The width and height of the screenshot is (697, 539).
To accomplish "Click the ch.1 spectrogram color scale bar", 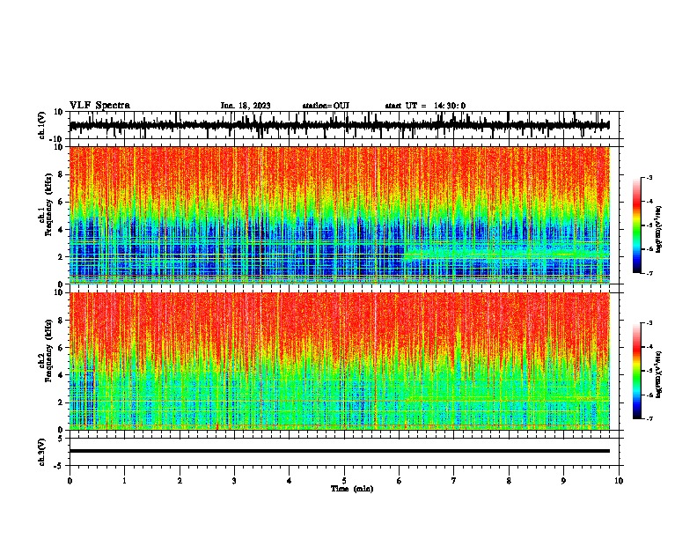I will pos(636,225).
